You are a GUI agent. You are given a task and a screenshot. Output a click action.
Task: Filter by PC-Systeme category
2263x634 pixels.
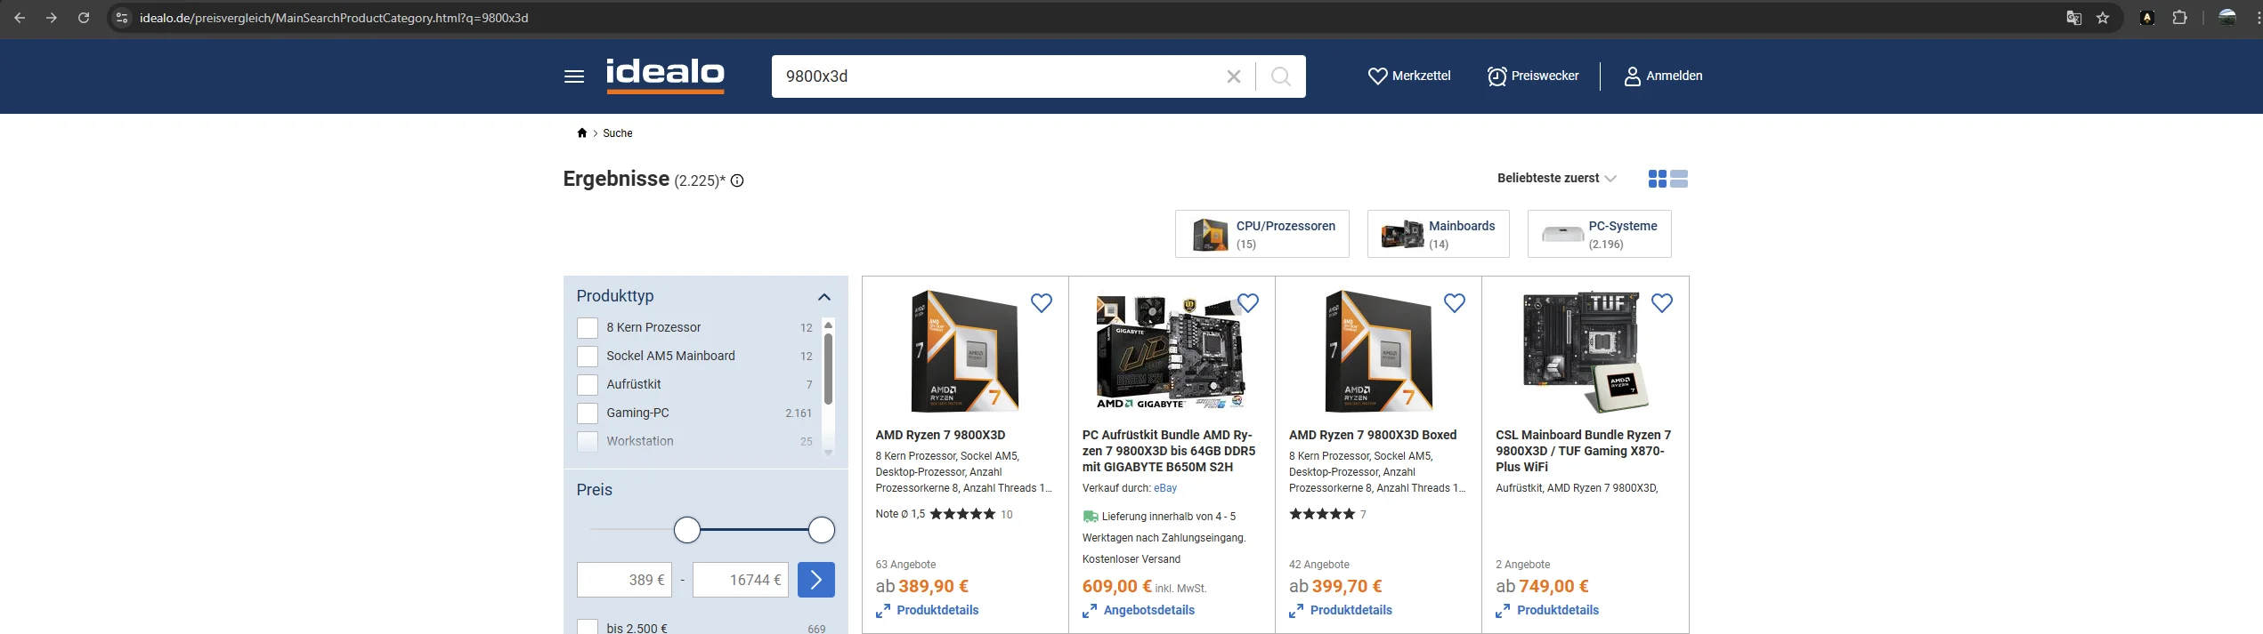click(1600, 234)
